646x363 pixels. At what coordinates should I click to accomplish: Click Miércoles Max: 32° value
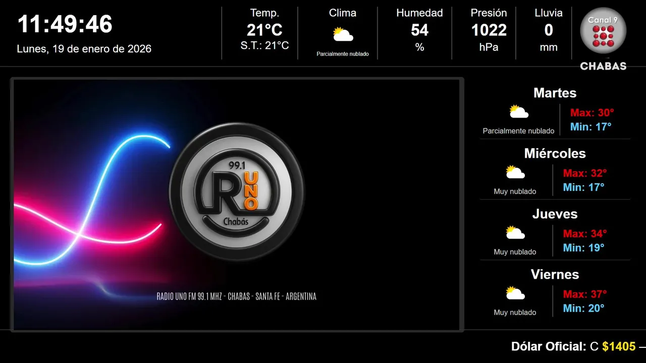pos(585,173)
